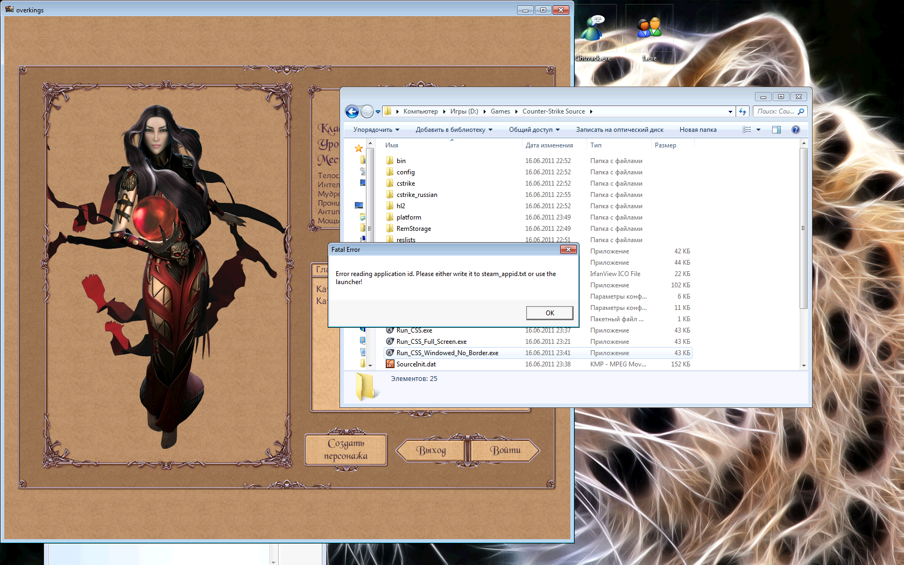Open Explorer help question mark icon

796,130
